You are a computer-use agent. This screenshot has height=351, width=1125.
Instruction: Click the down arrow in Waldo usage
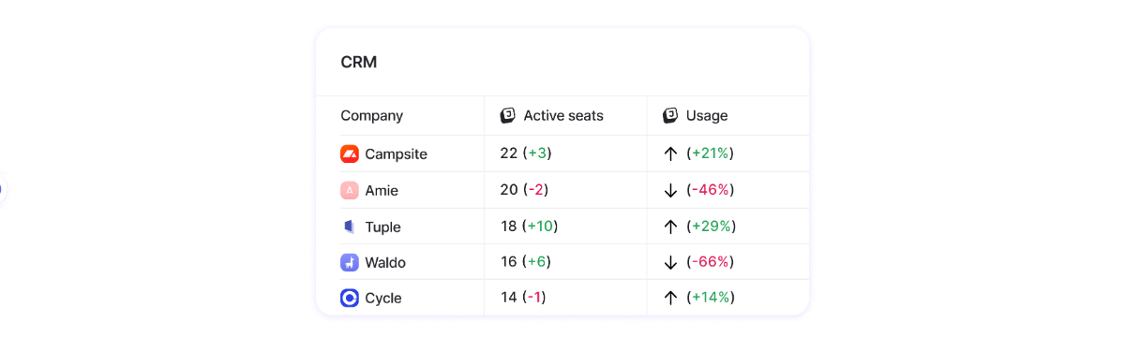click(670, 262)
